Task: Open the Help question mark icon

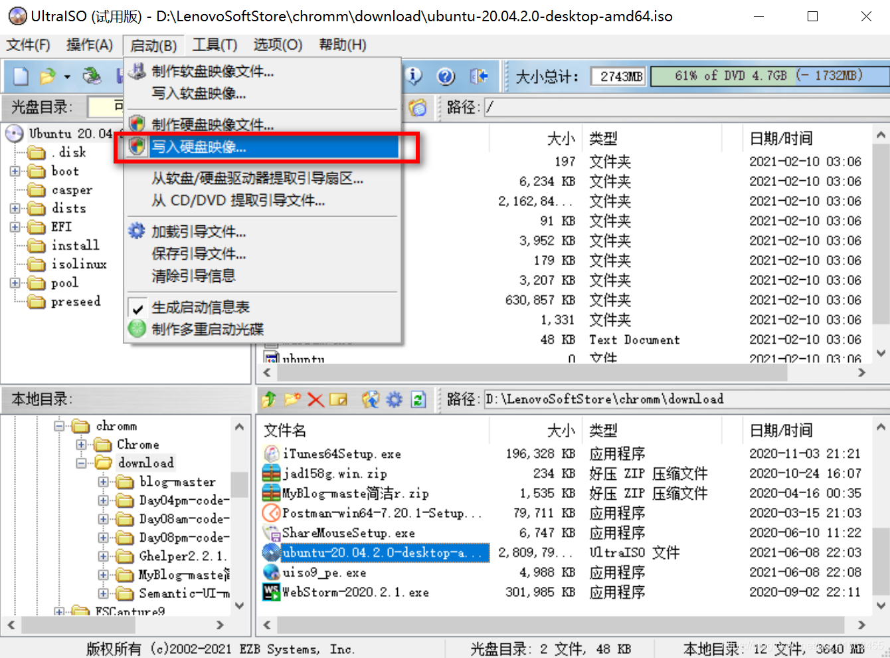Action: click(x=446, y=76)
